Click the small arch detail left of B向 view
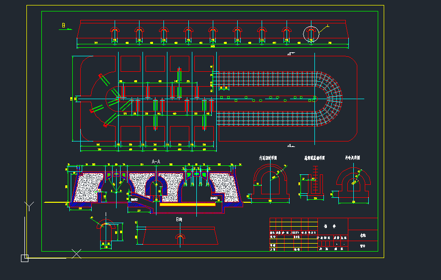This screenshot has width=441, height=280. (x=106, y=232)
